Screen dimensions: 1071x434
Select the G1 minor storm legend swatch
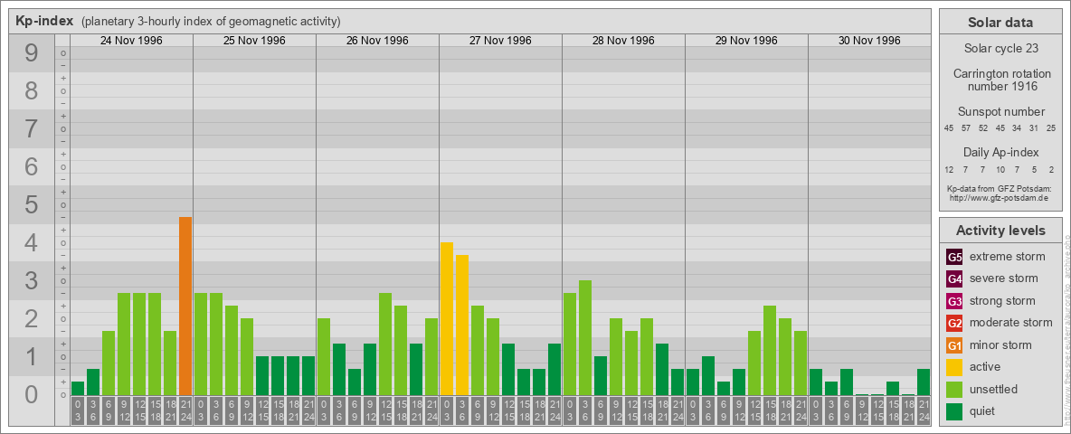pyautogui.click(x=954, y=344)
